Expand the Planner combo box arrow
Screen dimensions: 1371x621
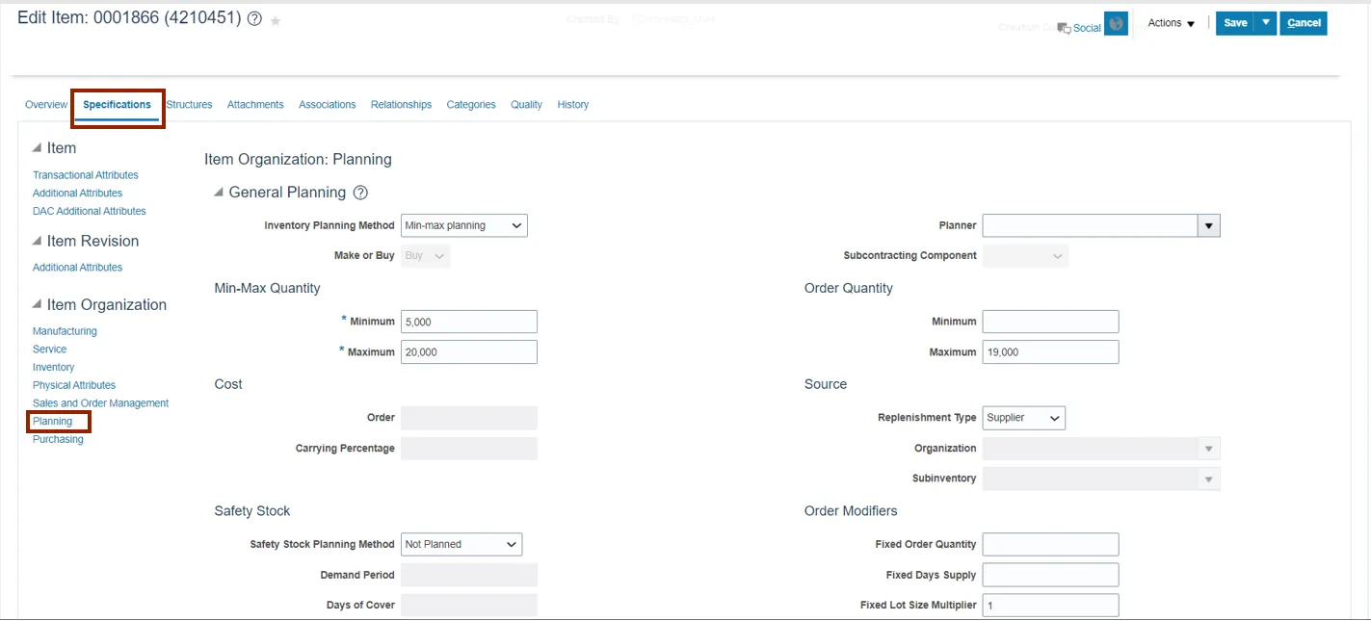tap(1208, 225)
